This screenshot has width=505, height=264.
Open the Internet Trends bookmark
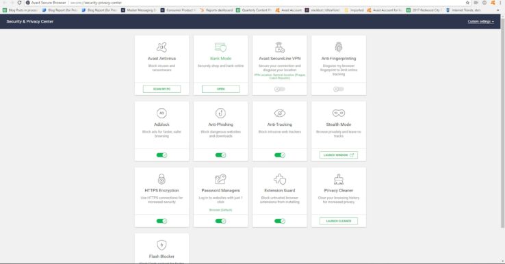tap(463, 10)
